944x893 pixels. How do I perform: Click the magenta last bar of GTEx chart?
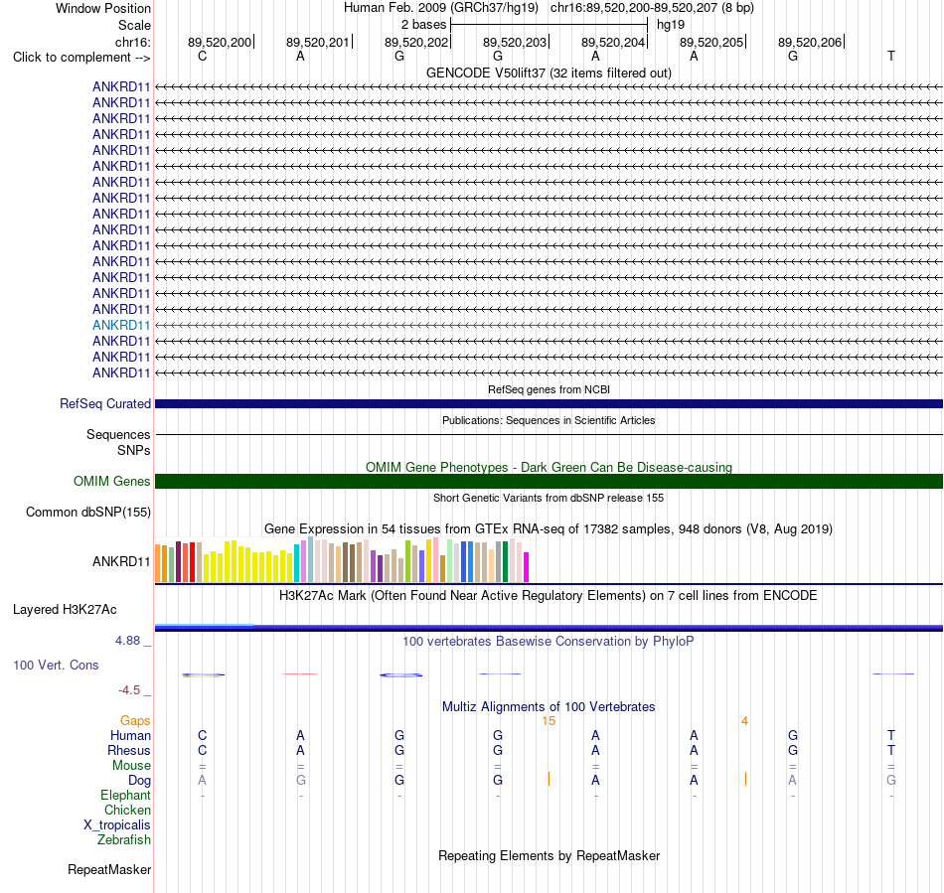[x=527, y=567]
